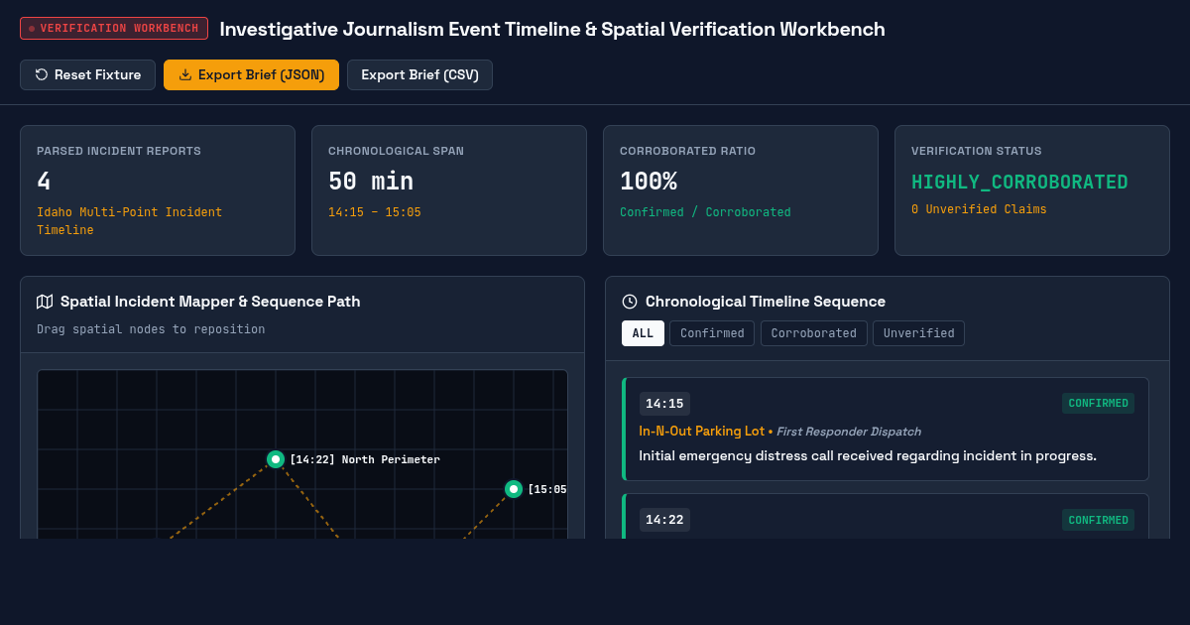
Task: Click the 50 min span value
Action: (x=371, y=182)
